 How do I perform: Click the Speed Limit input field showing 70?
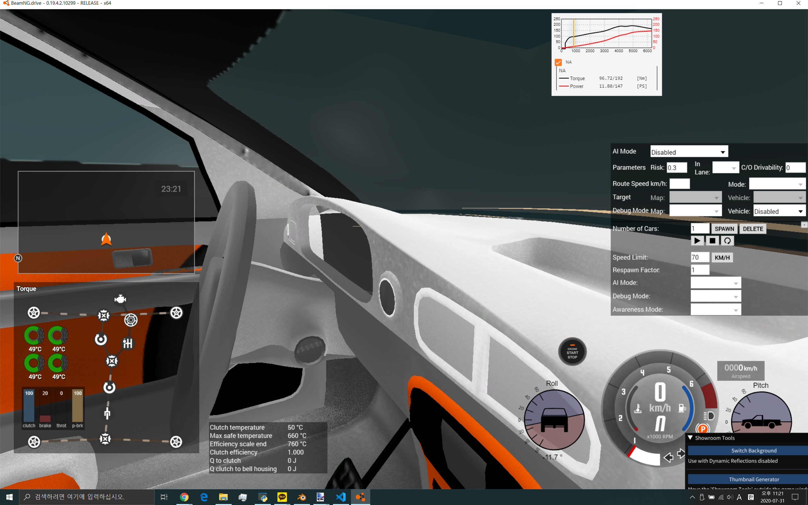pos(700,258)
